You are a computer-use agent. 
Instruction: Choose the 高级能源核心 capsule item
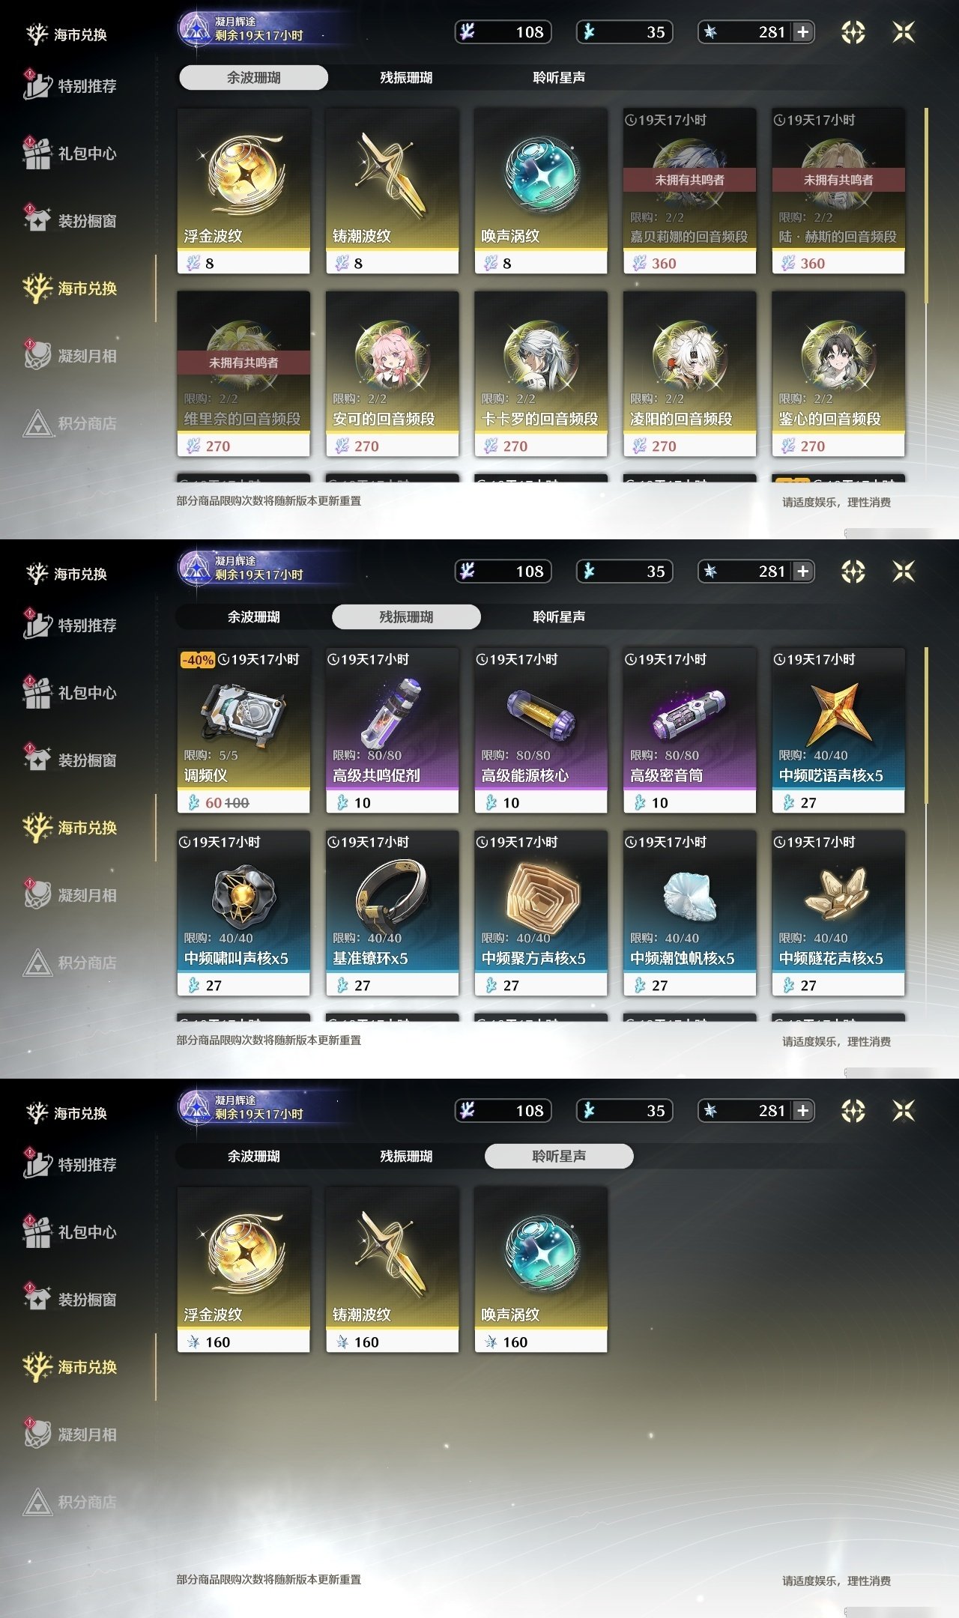click(541, 730)
